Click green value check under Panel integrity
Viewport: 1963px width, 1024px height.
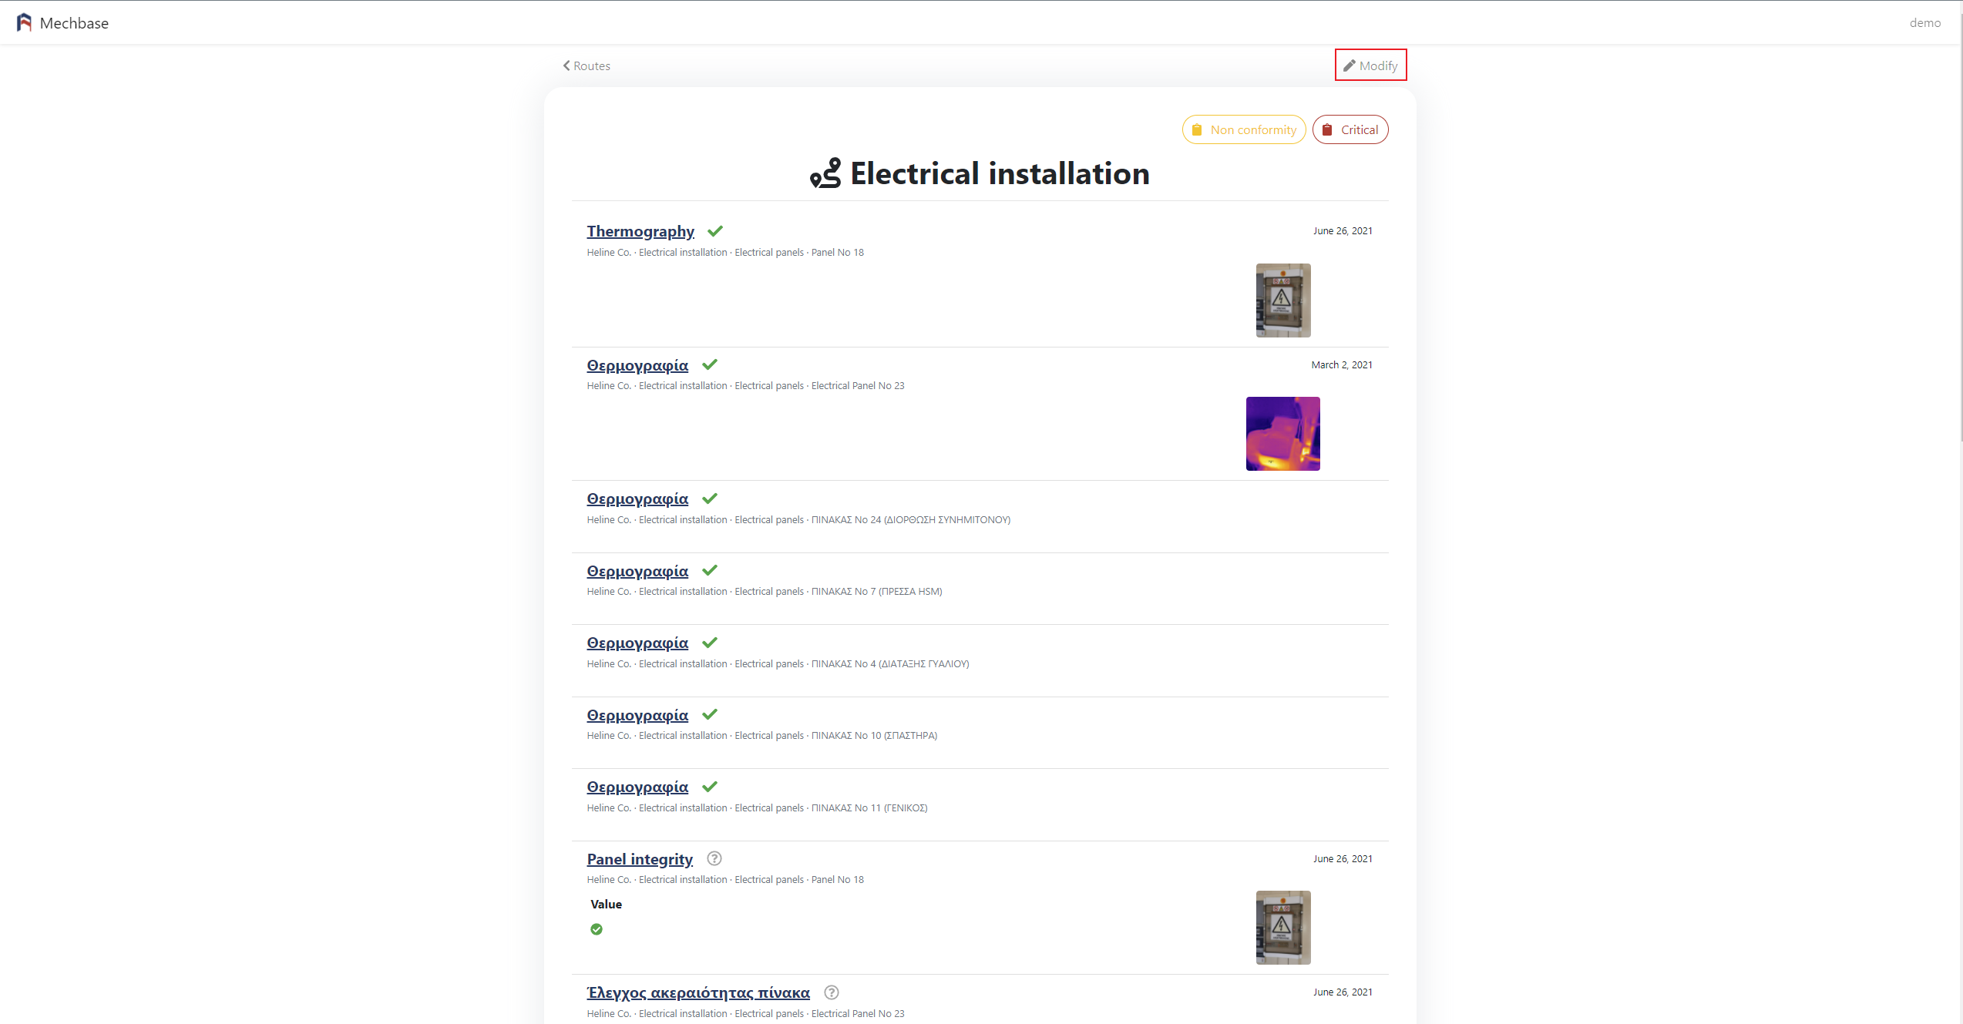(597, 929)
